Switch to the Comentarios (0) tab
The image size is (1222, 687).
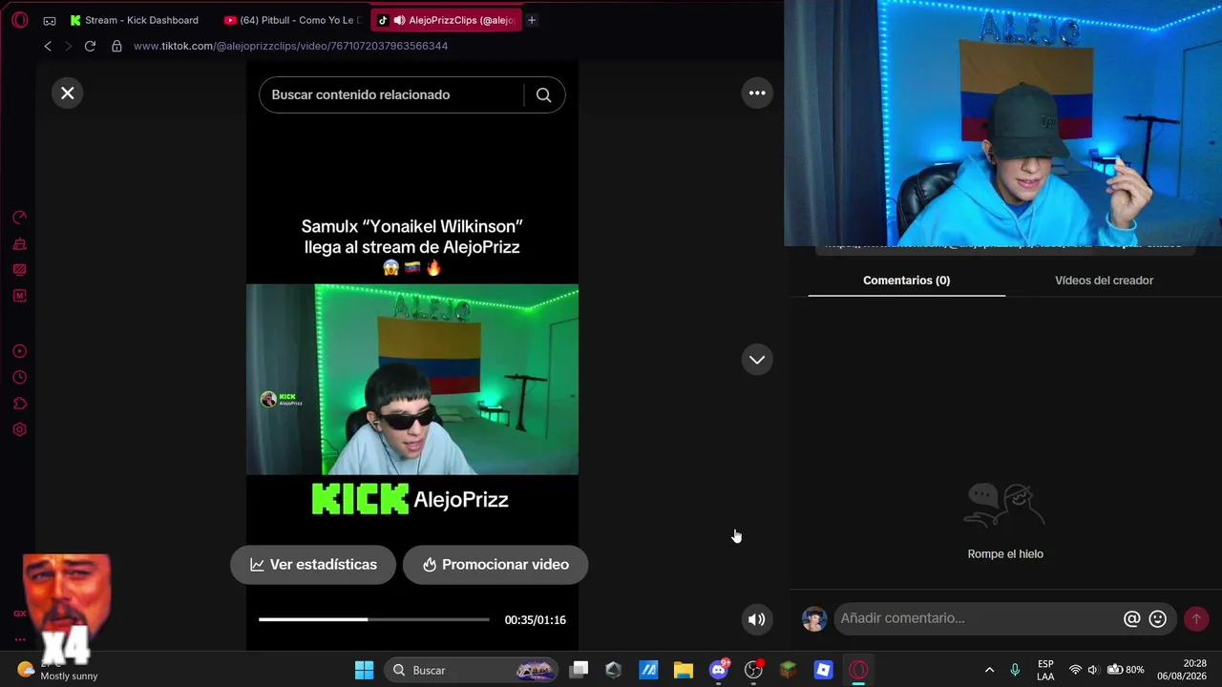coord(906,281)
